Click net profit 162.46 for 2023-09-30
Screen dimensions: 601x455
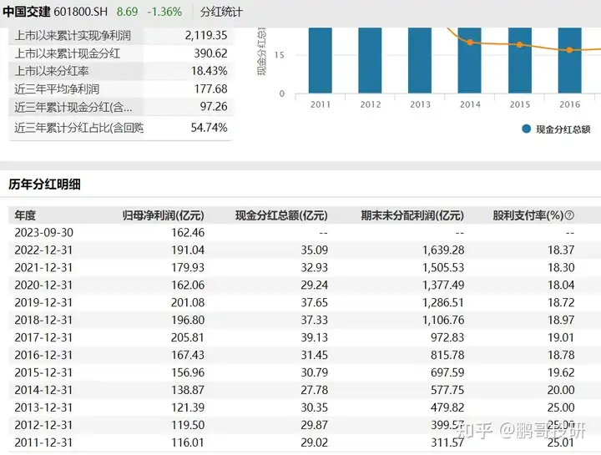pyautogui.click(x=188, y=233)
